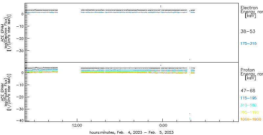Image resolution: width=263 pixels, height=135 pixels.
Task: Click the spike point above electron trace near 0:00
Action: pyautogui.click(x=161, y=6)
